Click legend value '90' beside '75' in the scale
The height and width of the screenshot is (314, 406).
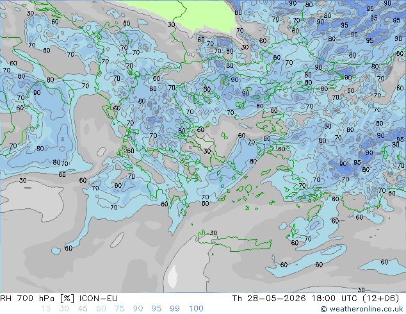(138, 309)
